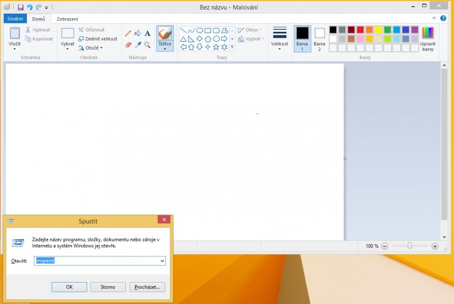Select the Fill with color bucket tool
This screenshot has width=454, height=304.
[x=138, y=33]
